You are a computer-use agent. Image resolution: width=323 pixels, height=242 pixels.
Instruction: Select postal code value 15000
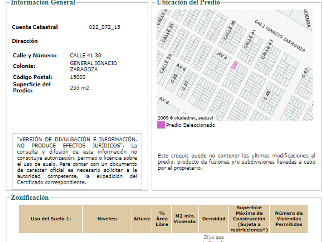pyautogui.click(x=78, y=77)
